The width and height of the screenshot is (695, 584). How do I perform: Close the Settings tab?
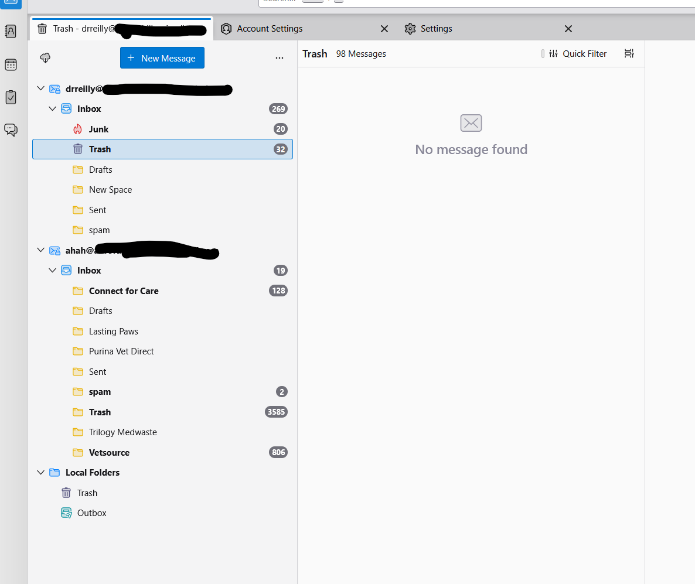tap(568, 29)
